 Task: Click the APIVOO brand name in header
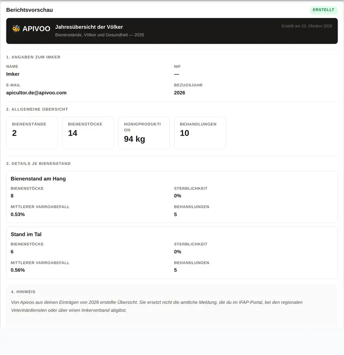click(x=36, y=29)
